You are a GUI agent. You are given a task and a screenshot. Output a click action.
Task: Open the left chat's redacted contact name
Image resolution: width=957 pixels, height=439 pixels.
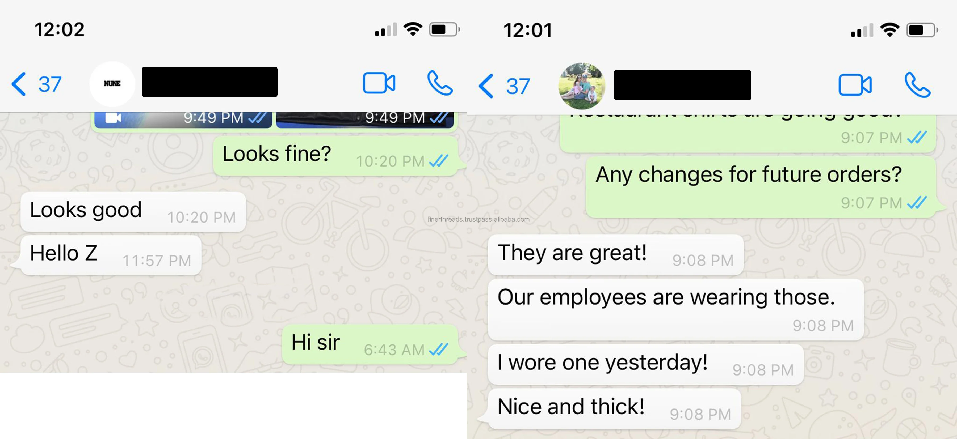209,82
